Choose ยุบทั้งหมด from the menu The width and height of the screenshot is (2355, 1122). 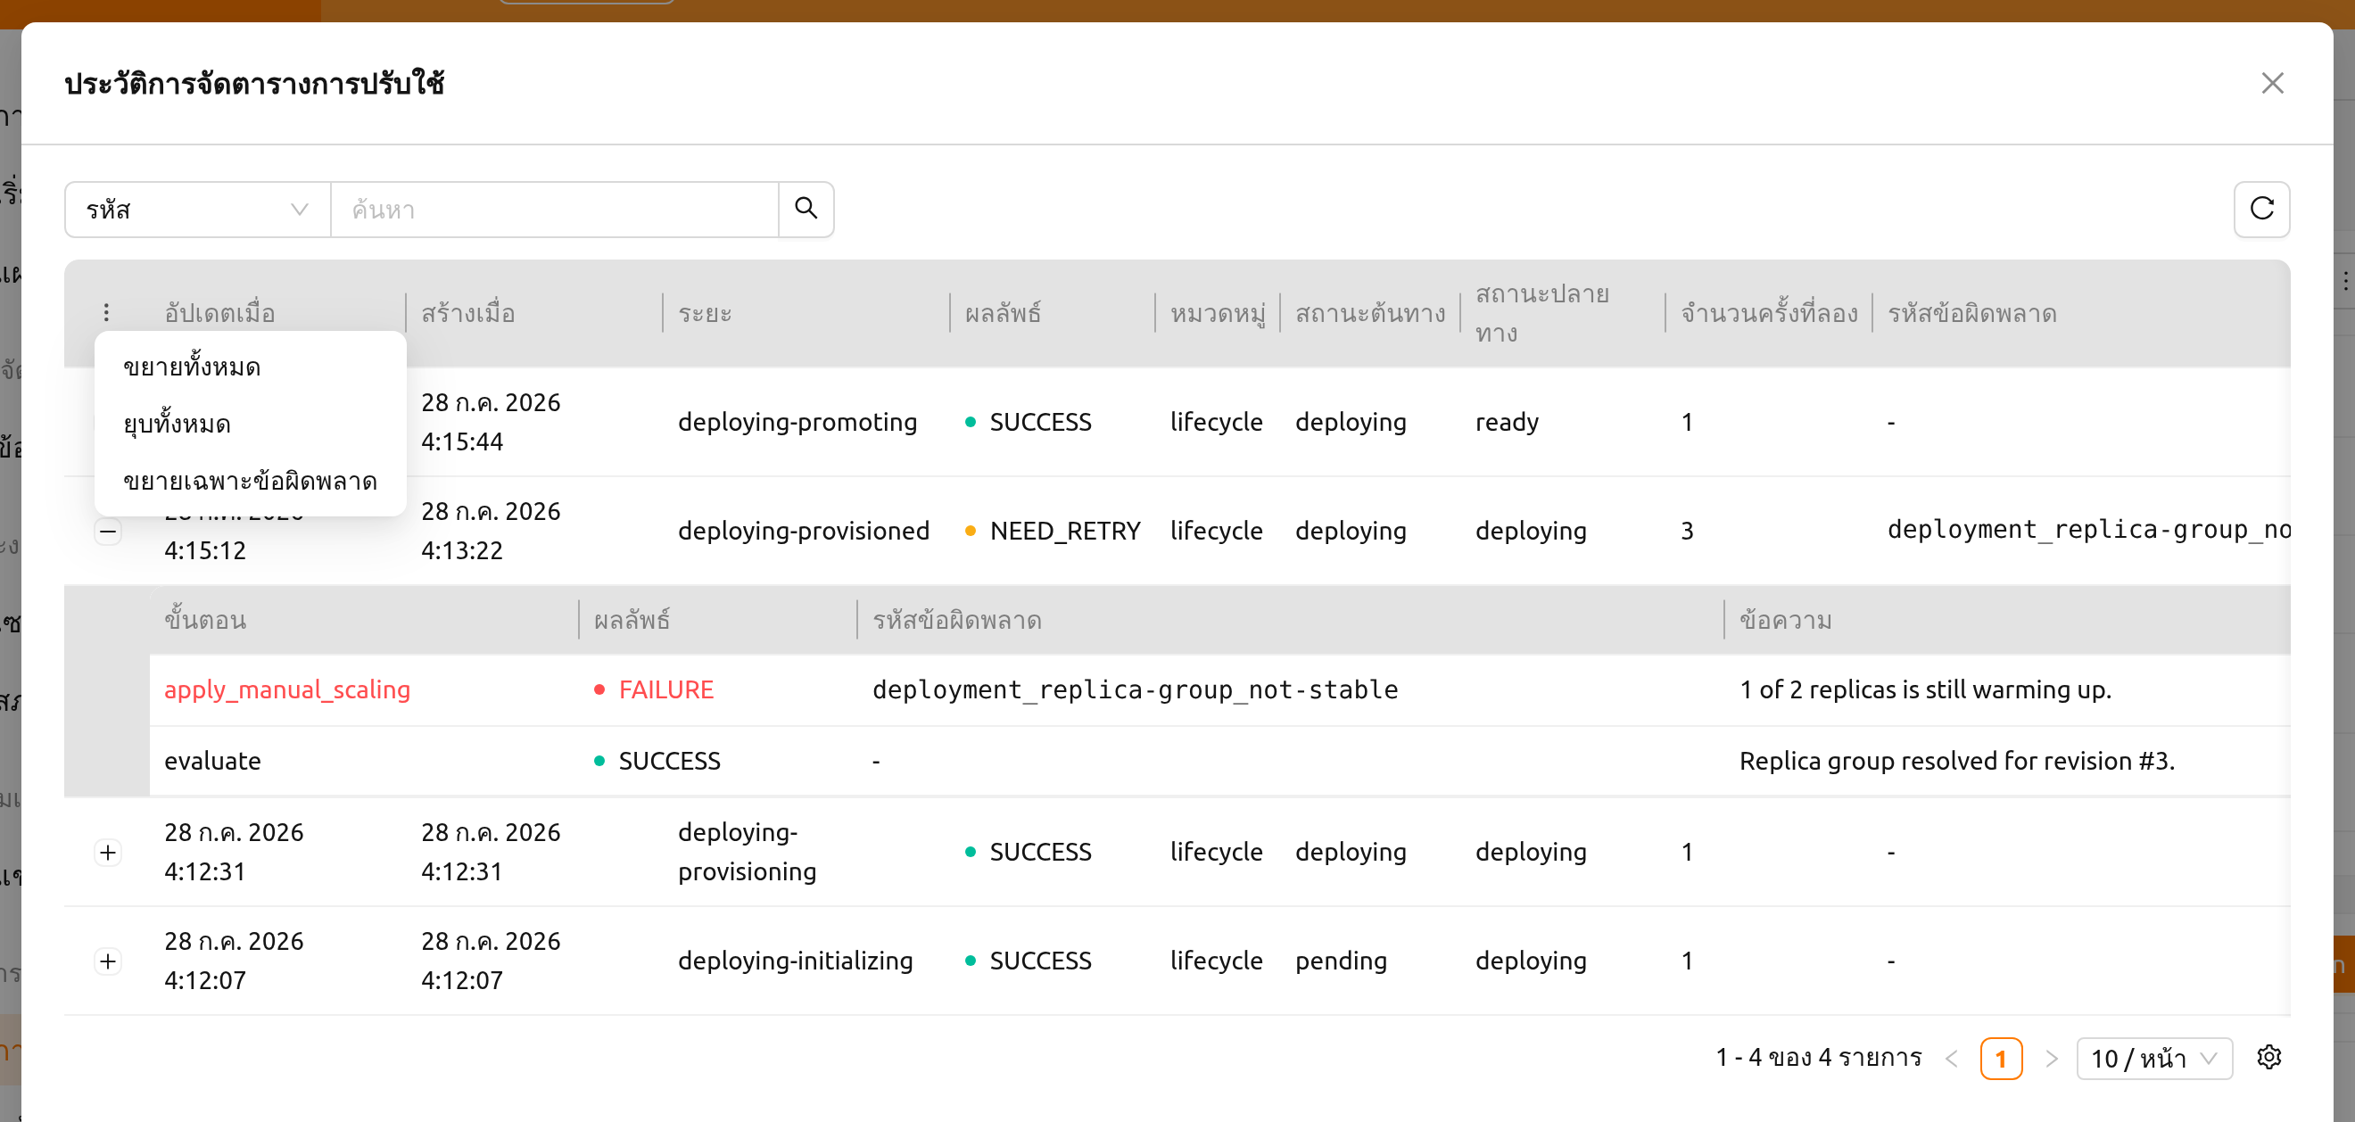point(251,424)
